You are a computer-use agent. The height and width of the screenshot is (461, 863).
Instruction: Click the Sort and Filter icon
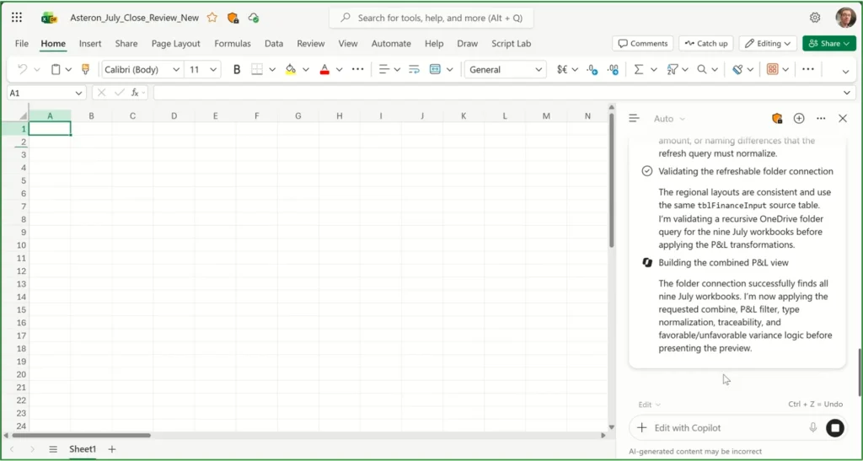point(672,69)
